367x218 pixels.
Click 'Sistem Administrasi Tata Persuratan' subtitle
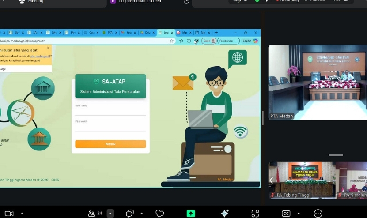pyautogui.click(x=110, y=92)
